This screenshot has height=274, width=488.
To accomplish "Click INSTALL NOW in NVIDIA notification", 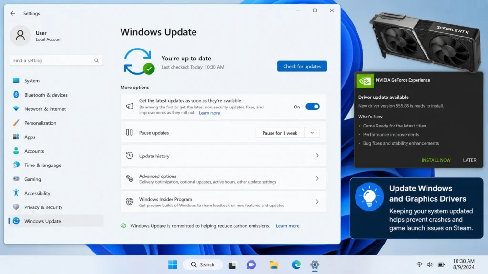I will [x=436, y=160].
